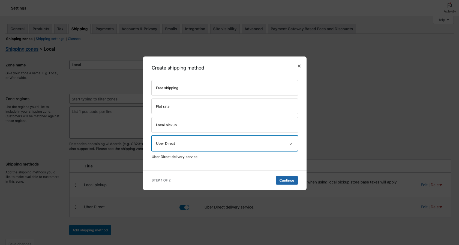The height and width of the screenshot is (245, 459).
Task: Switch to the Integration tab
Action: (x=195, y=29)
